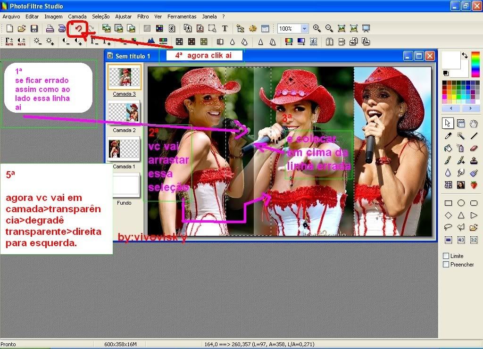Click the Undo arrow in the toolbar

coord(79,29)
